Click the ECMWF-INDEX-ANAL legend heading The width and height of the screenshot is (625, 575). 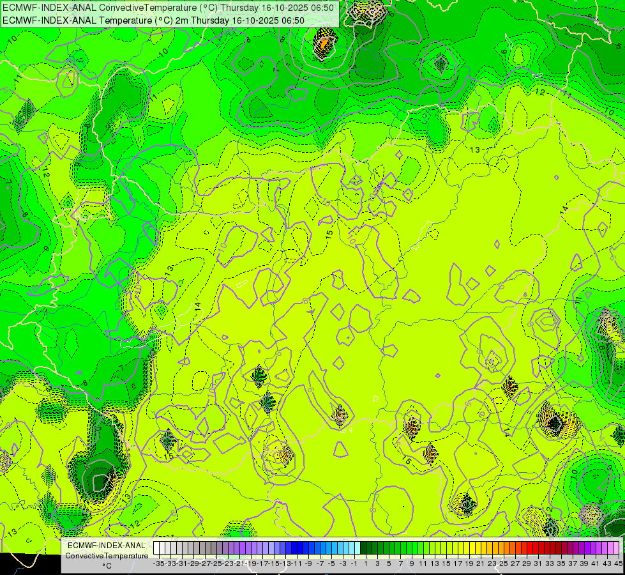[x=107, y=546]
